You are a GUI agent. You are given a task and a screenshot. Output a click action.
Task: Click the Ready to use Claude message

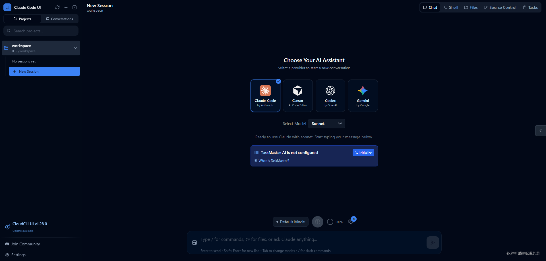314,137
